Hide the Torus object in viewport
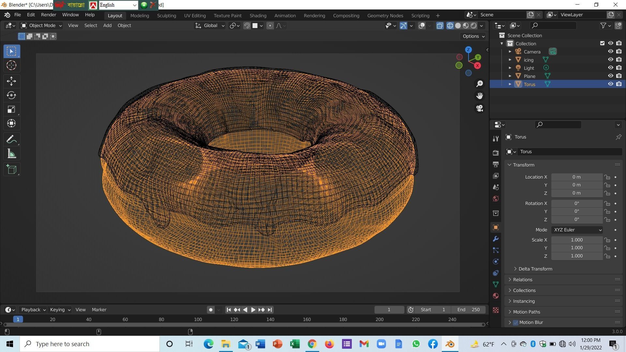This screenshot has height=352, width=626. 610,84
